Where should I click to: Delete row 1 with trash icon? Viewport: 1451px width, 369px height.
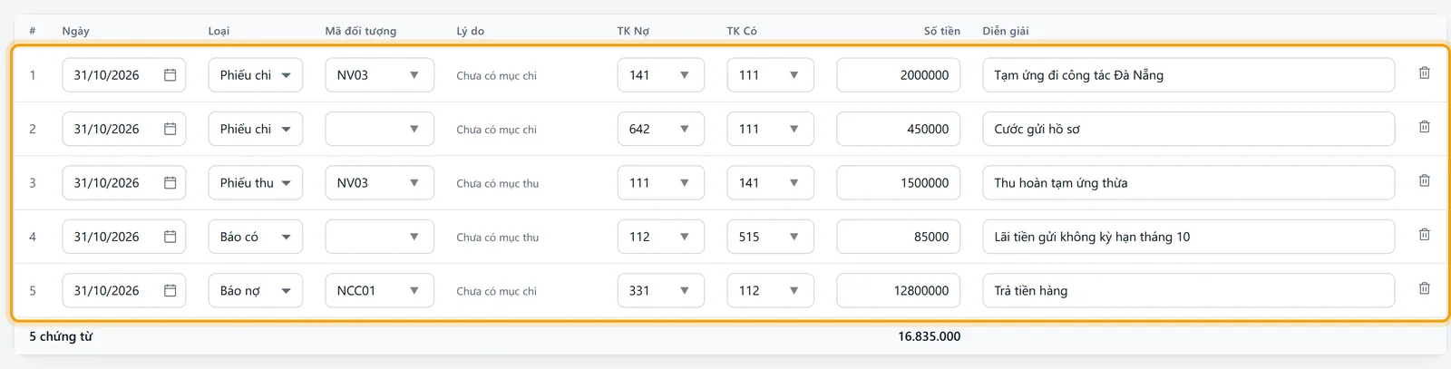click(1424, 73)
